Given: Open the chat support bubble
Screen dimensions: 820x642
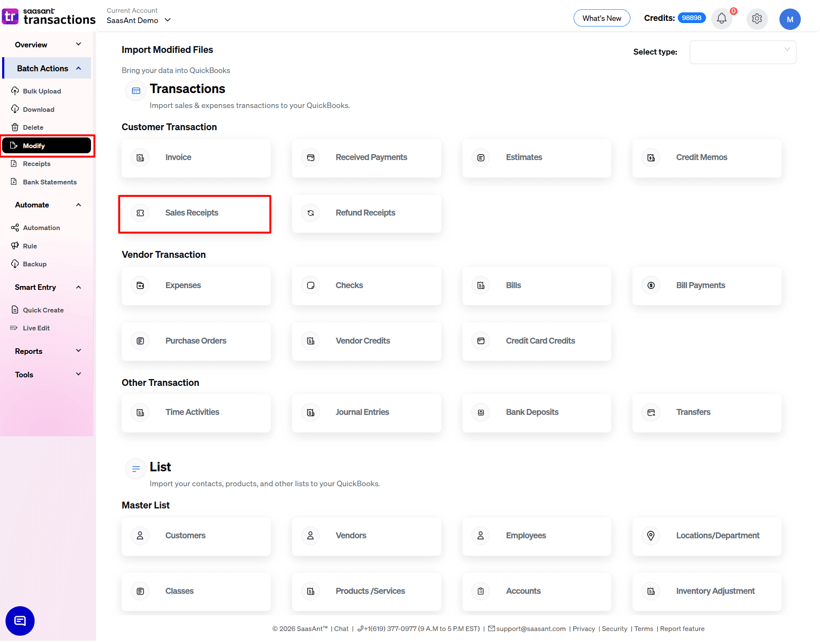Looking at the screenshot, I should [20, 621].
